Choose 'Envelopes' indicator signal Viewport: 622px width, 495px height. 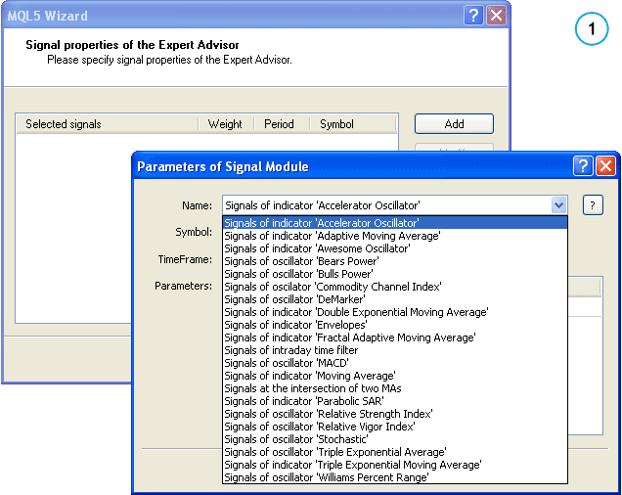point(395,325)
